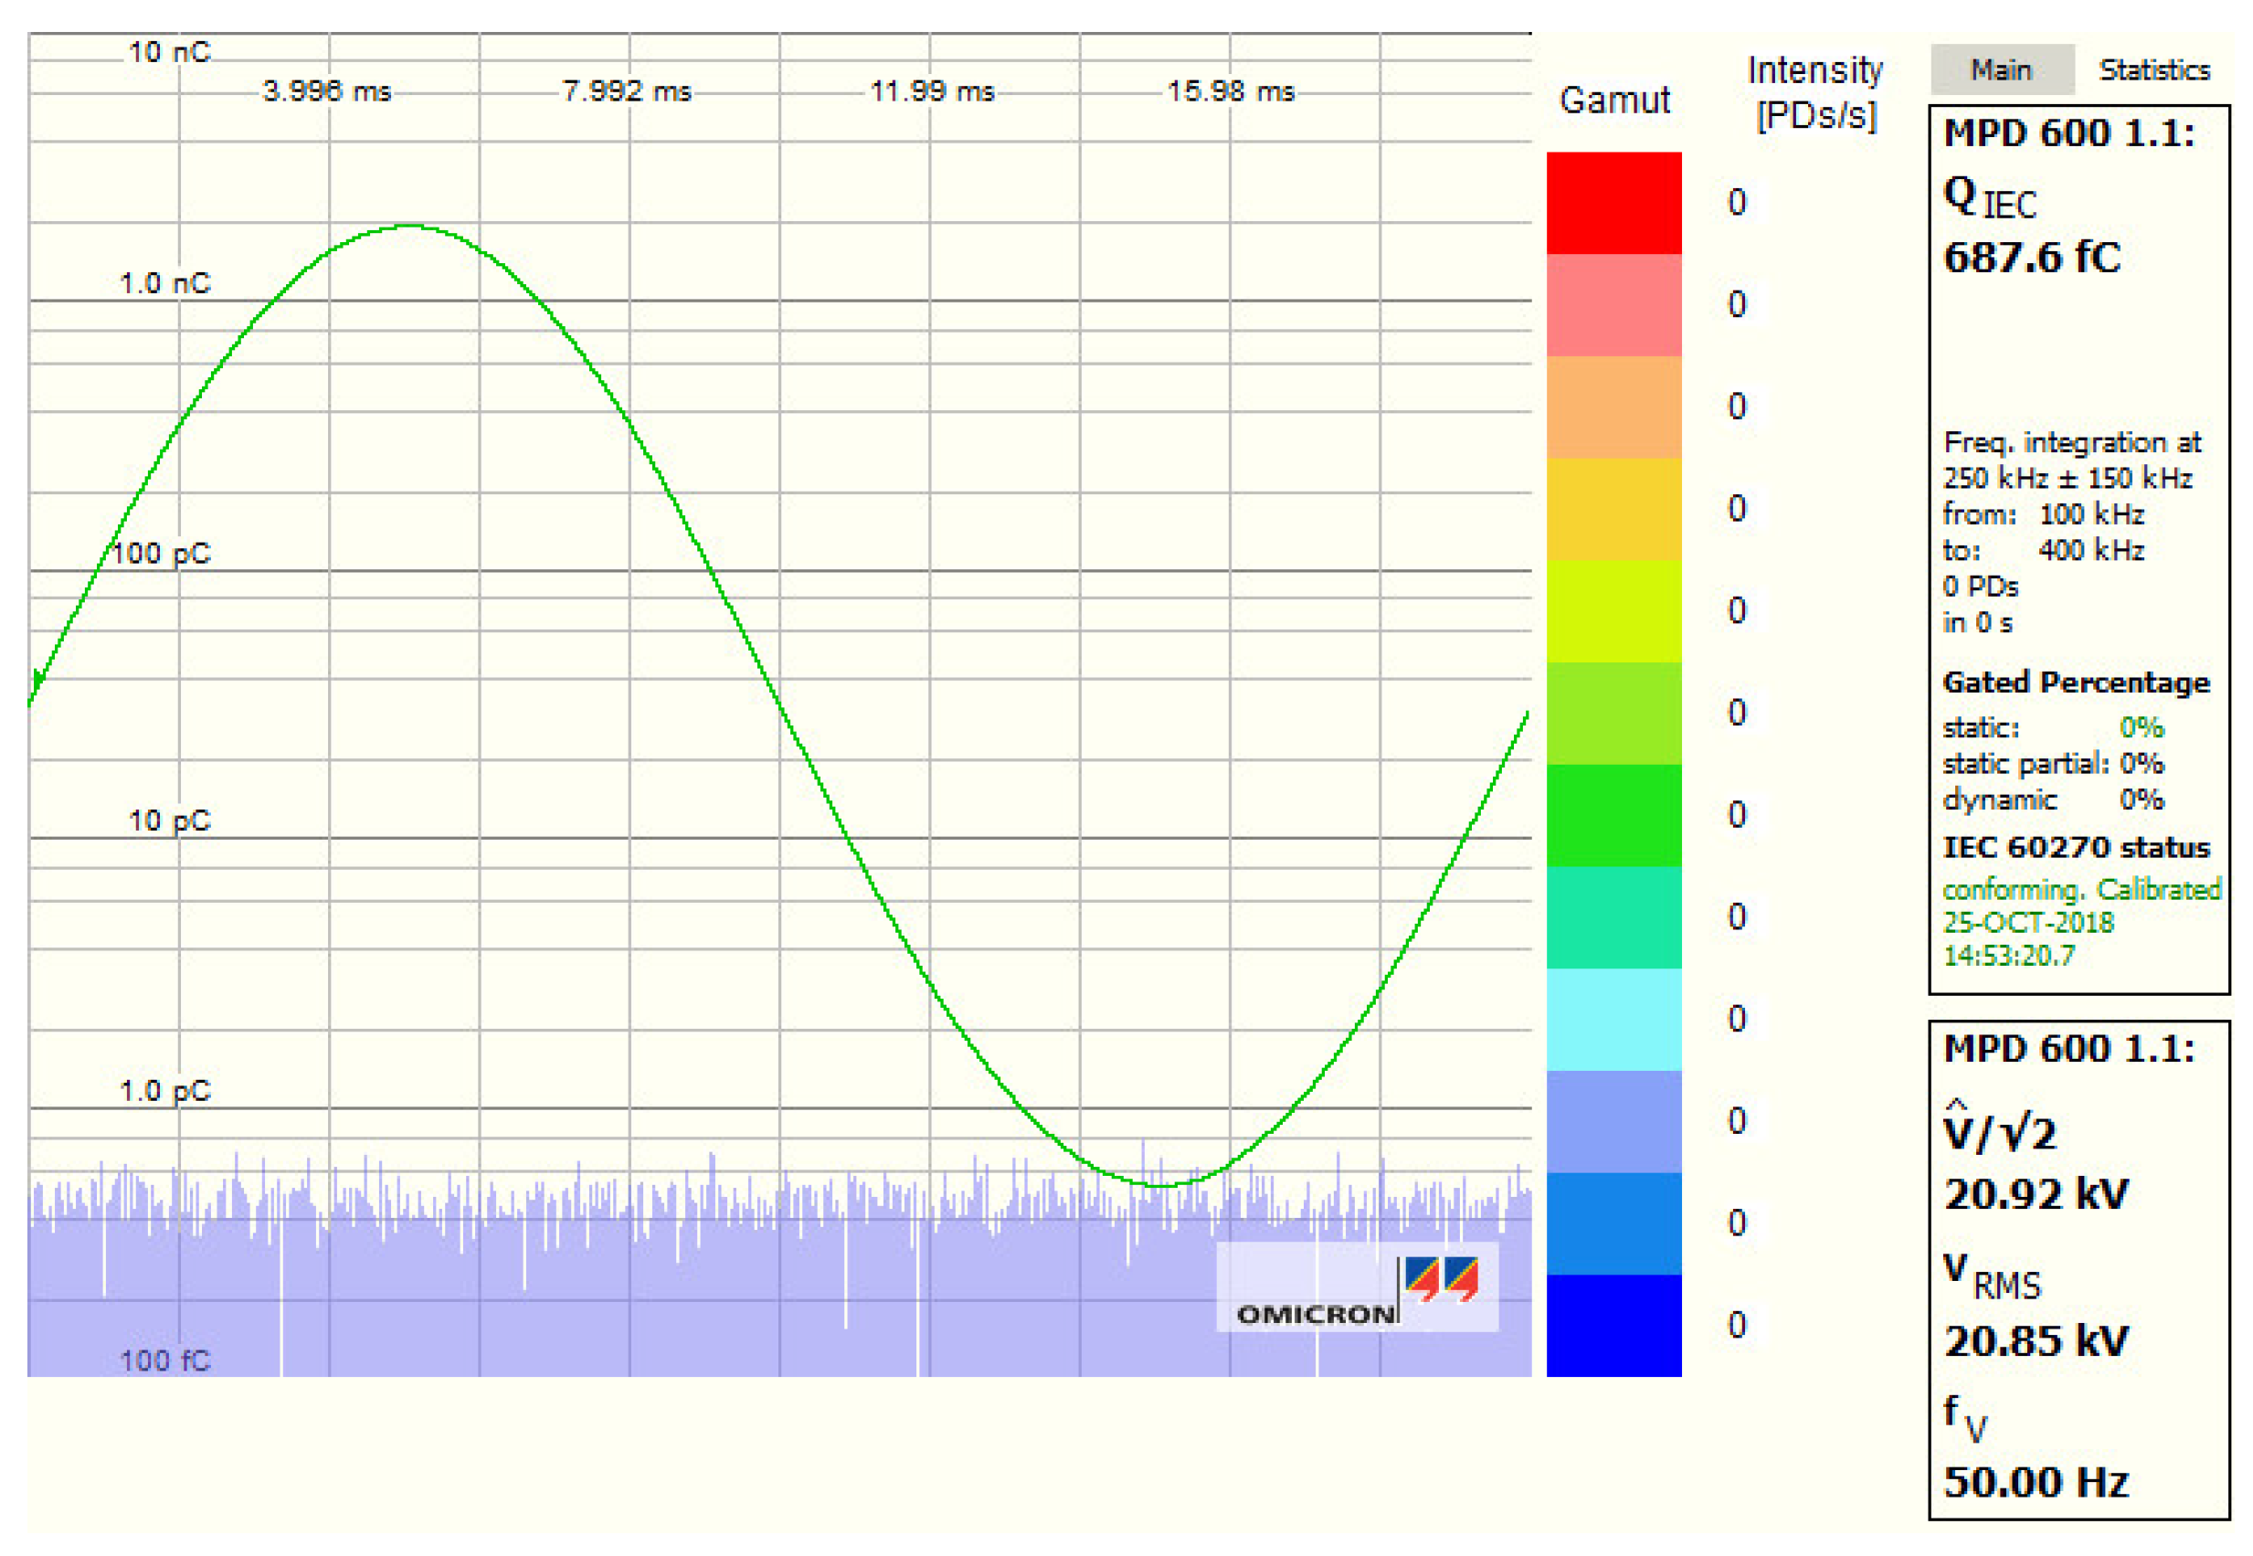Click the conforming Calibrated status text
Viewport: 2253px width, 1556px height.
(x=2080, y=889)
